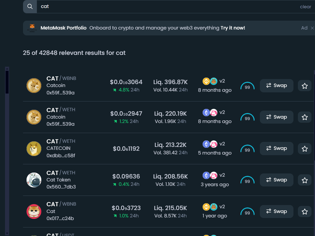Screen dimensions: 315x236
Task: Favorite the Catcoin CAT/WBNB pair star
Action: [305, 86]
